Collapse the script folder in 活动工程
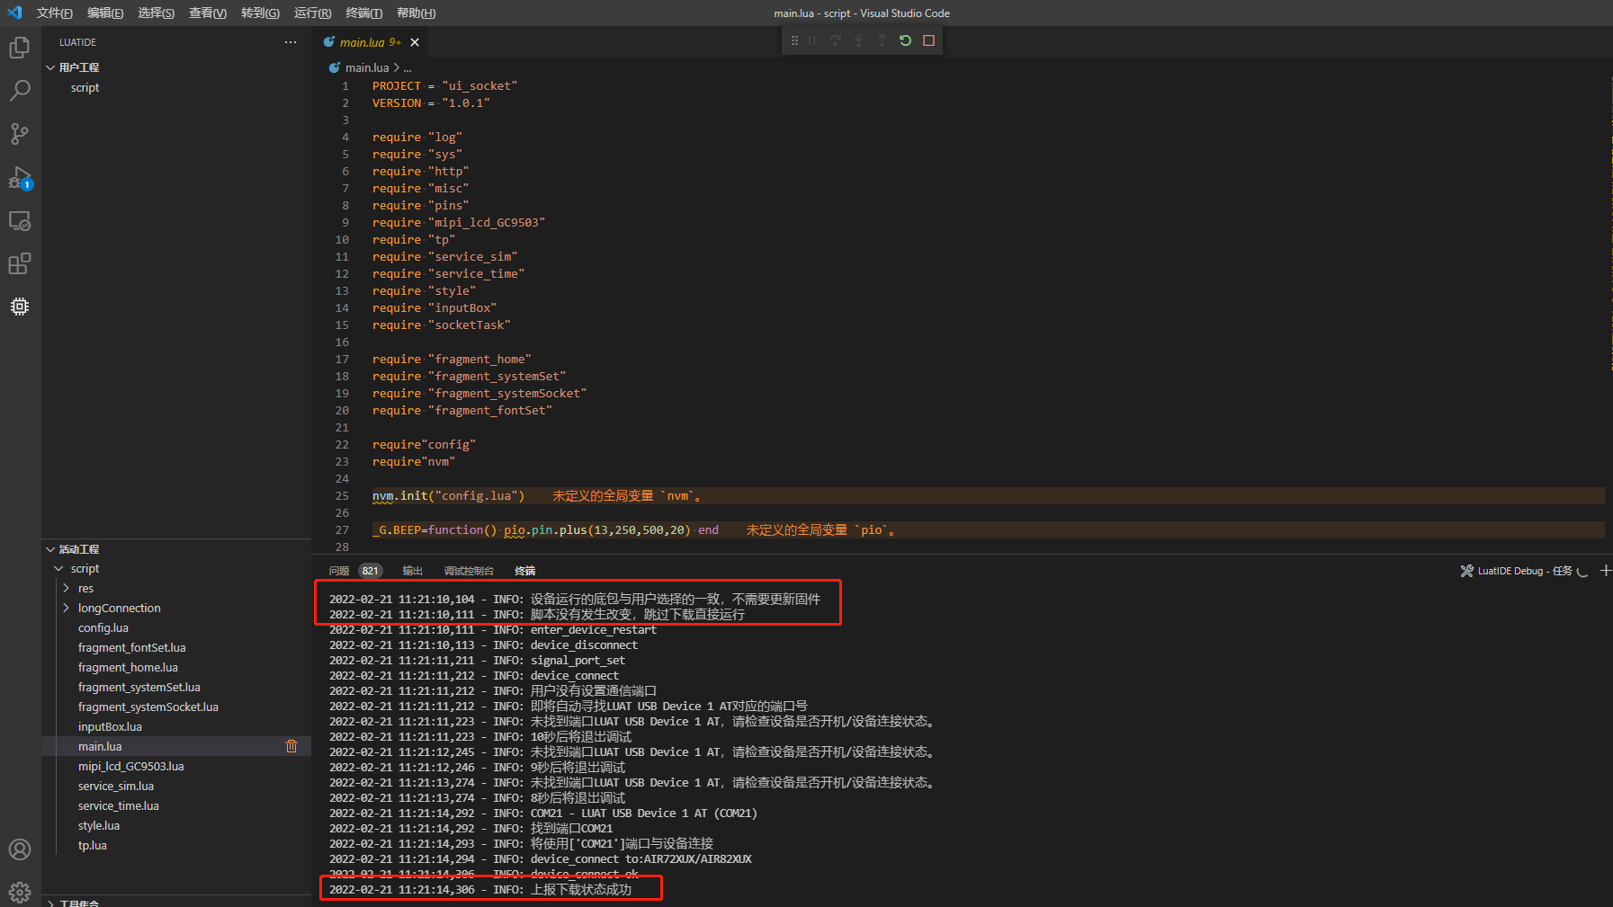The image size is (1613, 907). [58, 568]
